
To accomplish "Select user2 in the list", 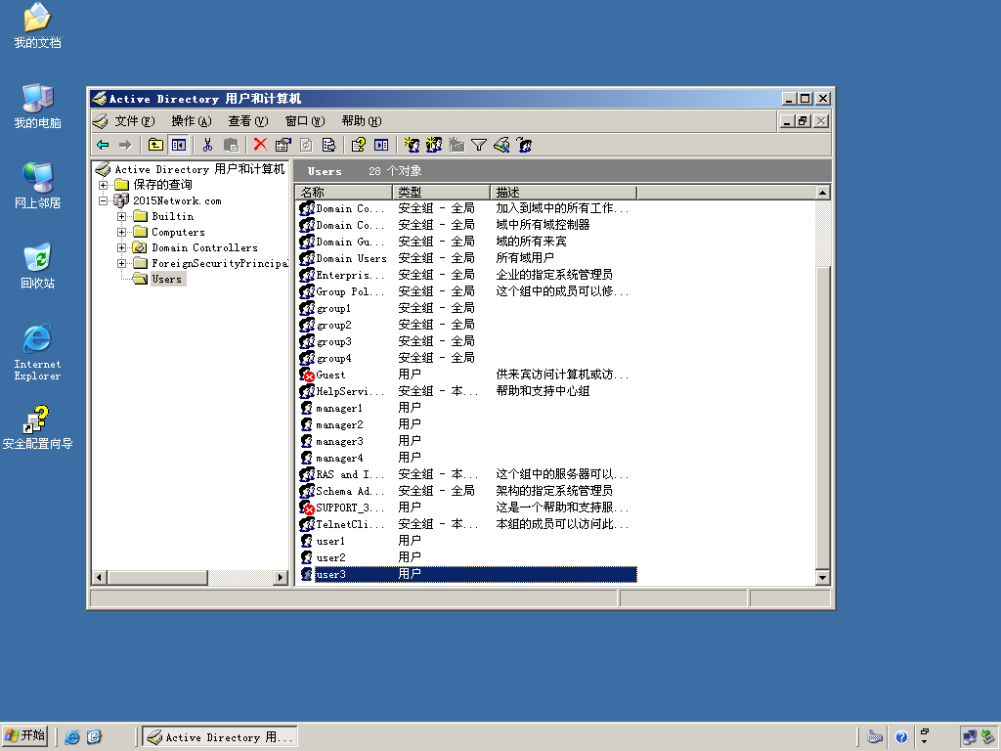I will pyautogui.click(x=467, y=556).
